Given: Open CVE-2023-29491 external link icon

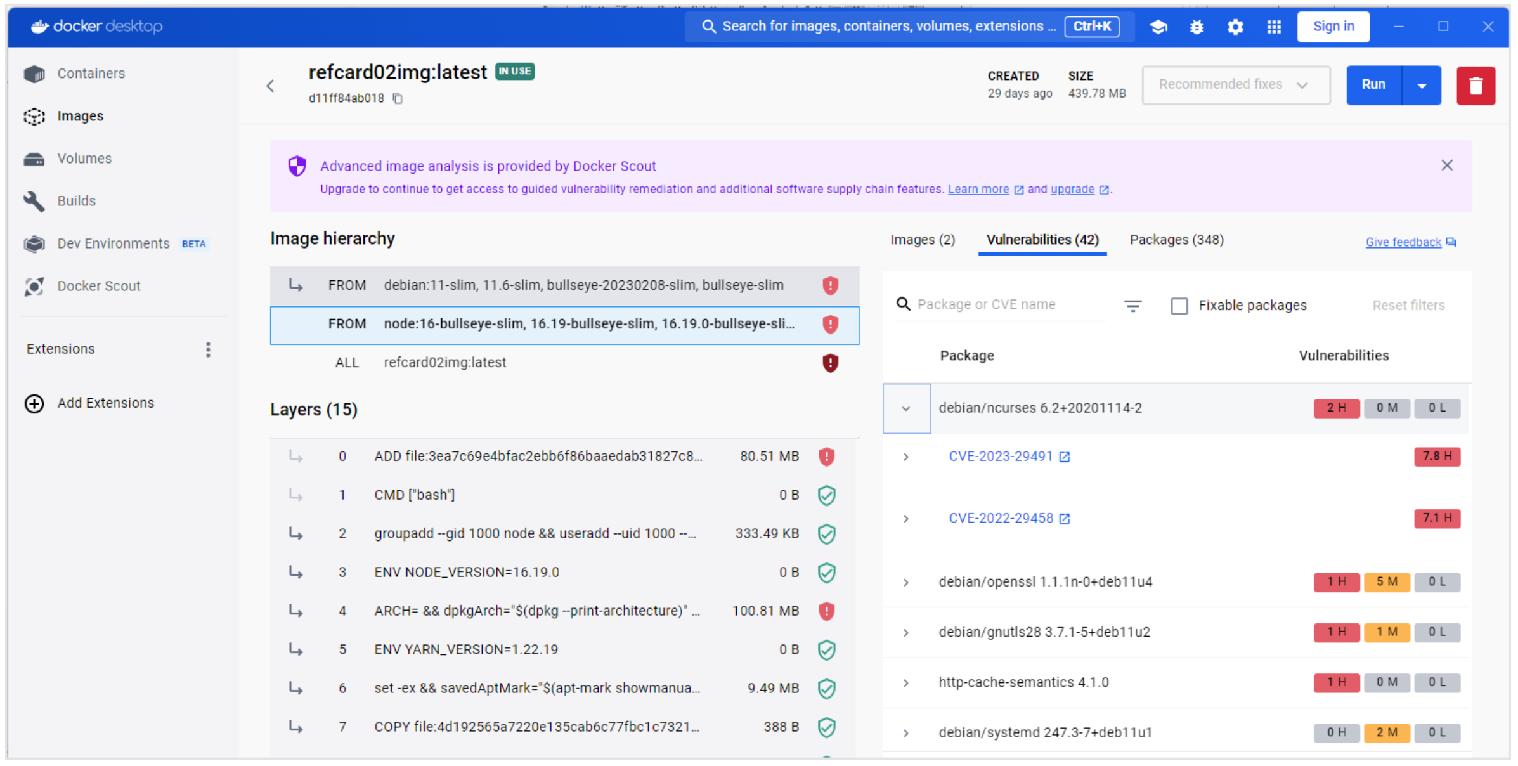Looking at the screenshot, I should [1065, 457].
